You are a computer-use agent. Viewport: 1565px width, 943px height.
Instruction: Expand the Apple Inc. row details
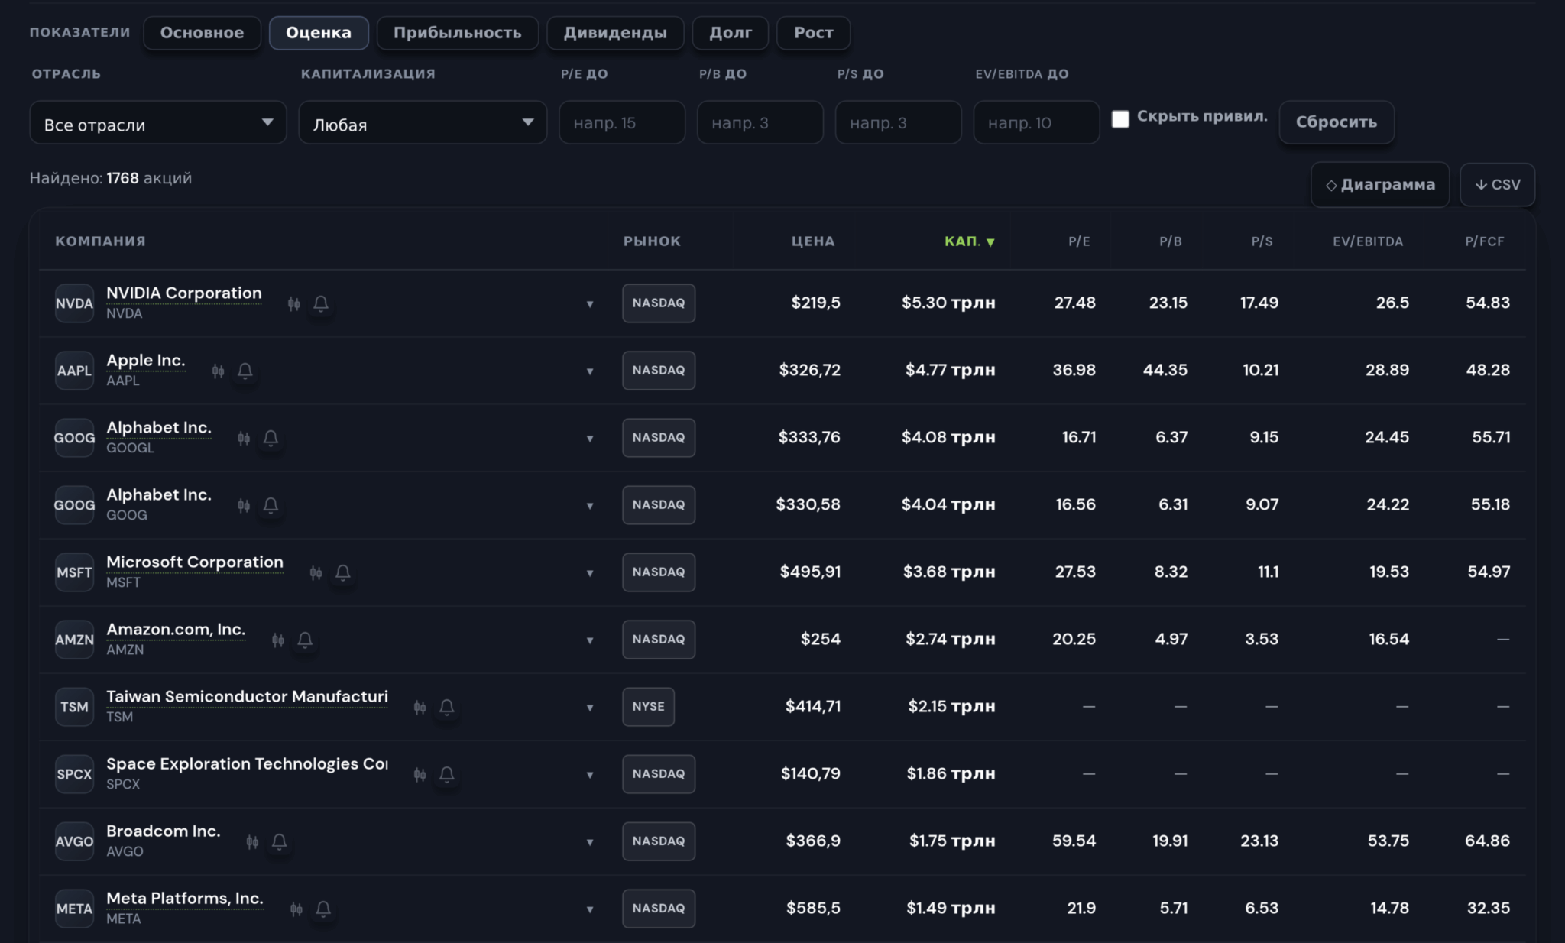point(590,371)
